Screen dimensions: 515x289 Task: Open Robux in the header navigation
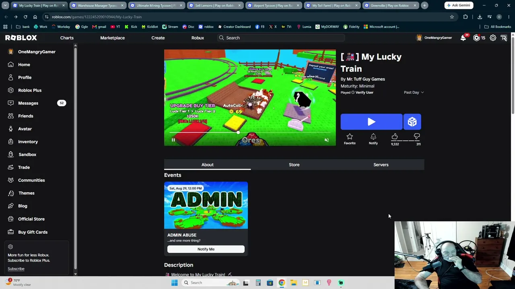coord(198,38)
